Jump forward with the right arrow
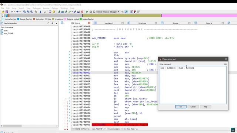The image size is (237, 133). pyautogui.click(x=17, y=12)
